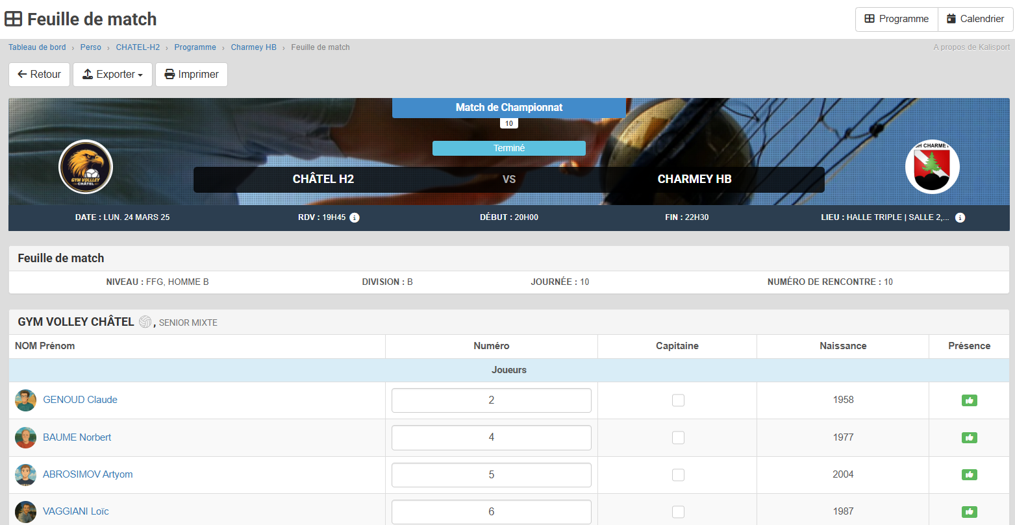Check captain box for GENOUD Claude

click(678, 400)
